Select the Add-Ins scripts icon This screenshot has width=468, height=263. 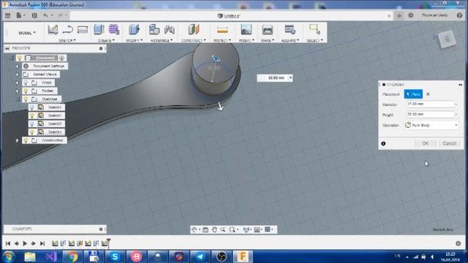point(290,29)
